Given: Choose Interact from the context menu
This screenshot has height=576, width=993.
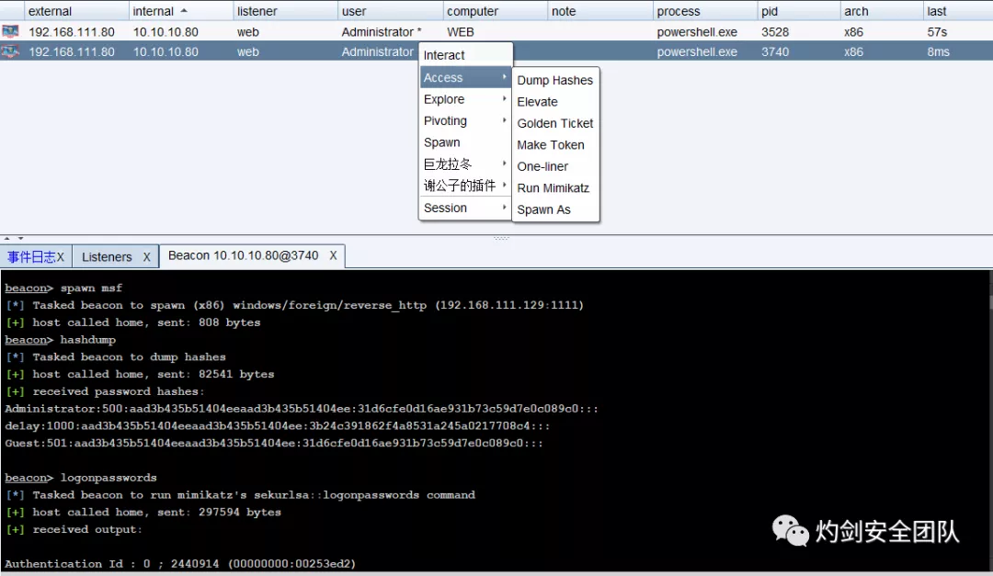Looking at the screenshot, I should tap(465, 55).
